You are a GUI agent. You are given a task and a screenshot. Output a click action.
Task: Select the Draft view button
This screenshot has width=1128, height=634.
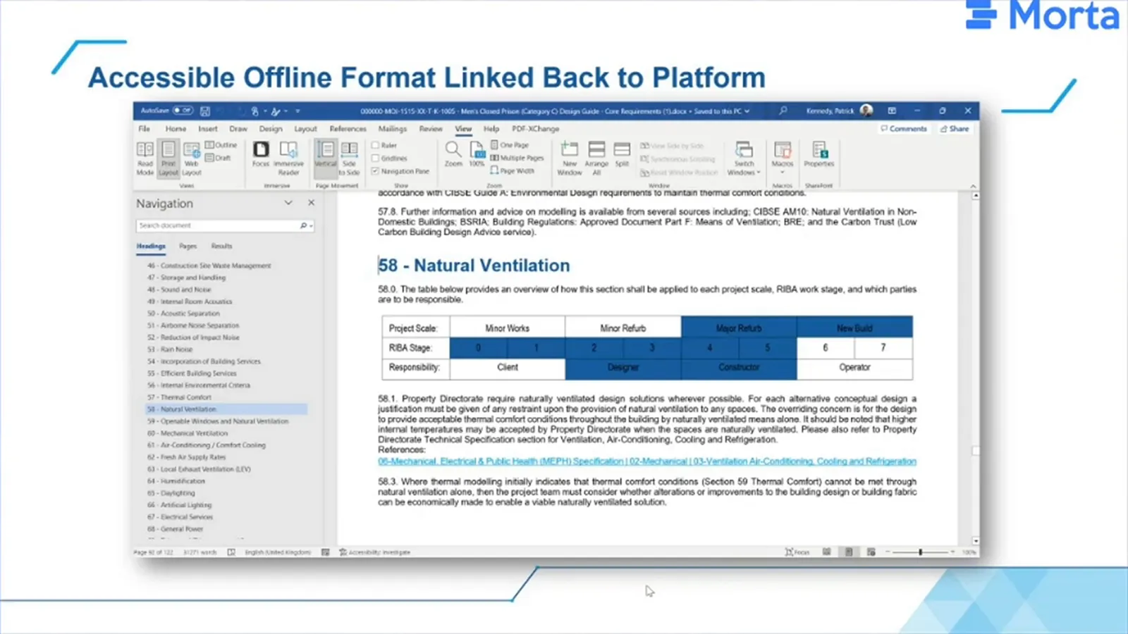tap(218, 158)
